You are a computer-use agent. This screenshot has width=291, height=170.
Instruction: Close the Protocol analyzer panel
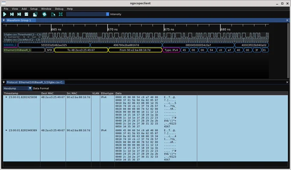click(287, 82)
